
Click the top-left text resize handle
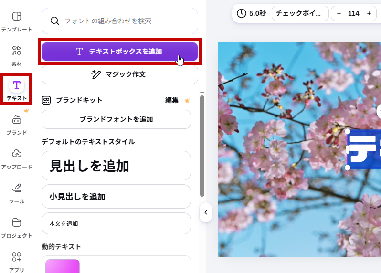[348, 131]
